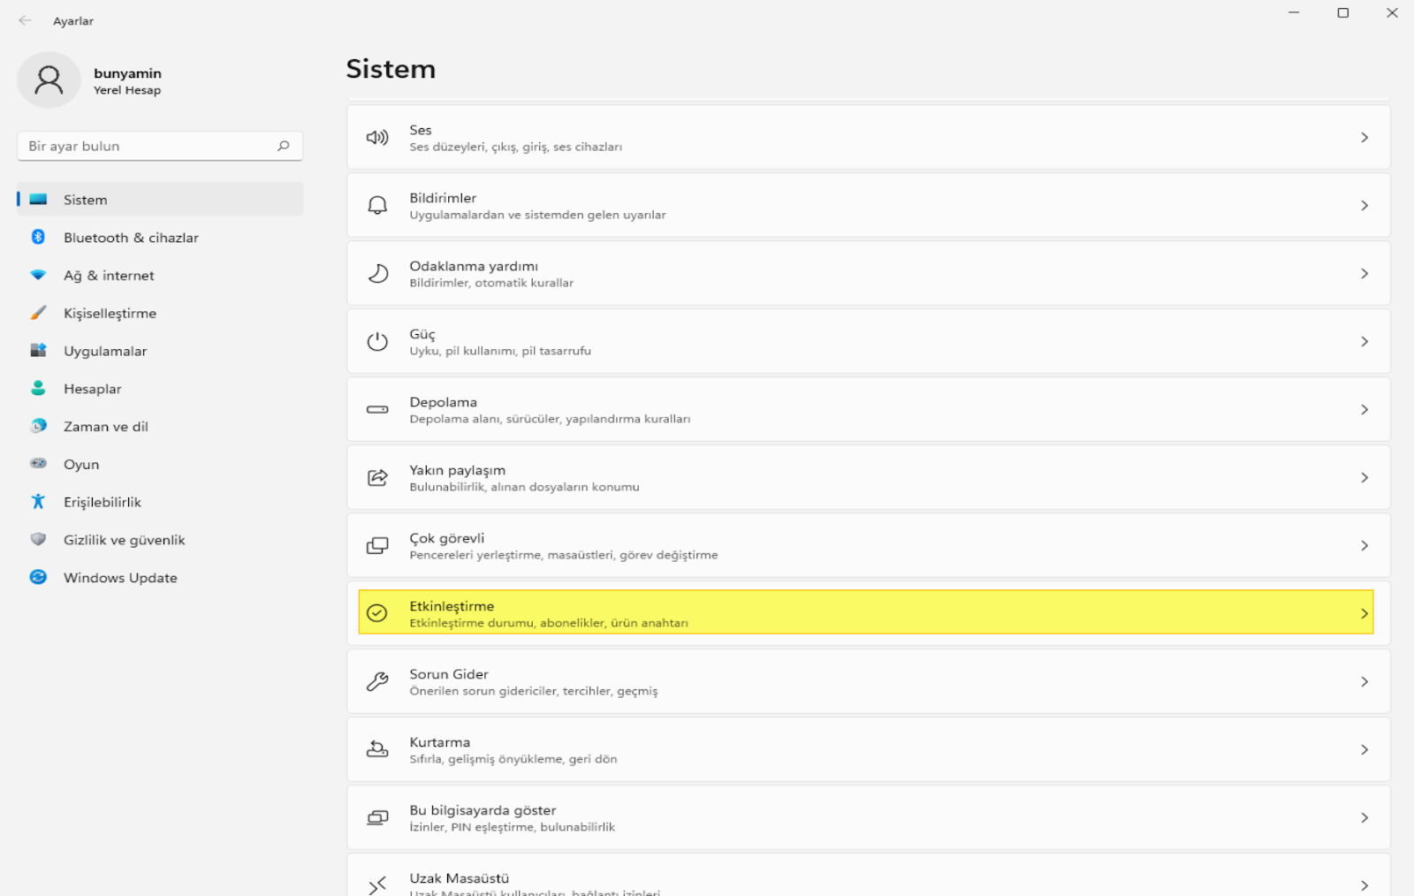
Task: Expand the Yakın paylaşım row chevron
Action: 1365,478
